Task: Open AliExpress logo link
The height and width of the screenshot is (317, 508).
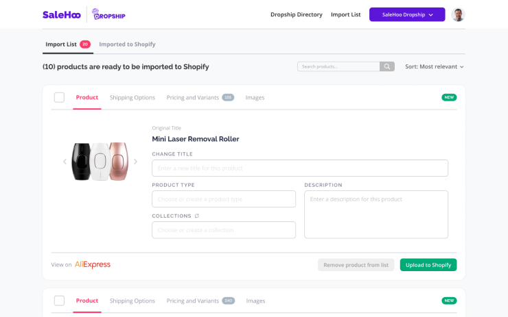Action: point(93,265)
